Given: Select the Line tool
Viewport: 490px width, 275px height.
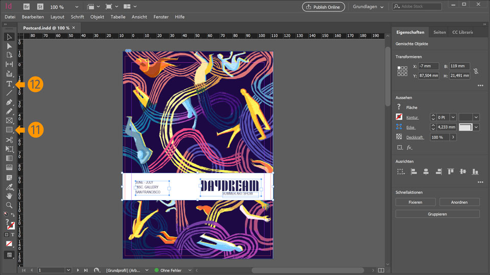Looking at the screenshot, I should click(x=9, y=93).
